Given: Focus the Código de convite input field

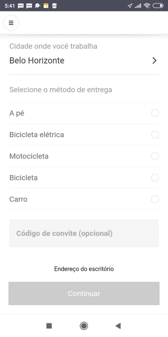Looking at the screenshot, I should click(x=84, y=233).
